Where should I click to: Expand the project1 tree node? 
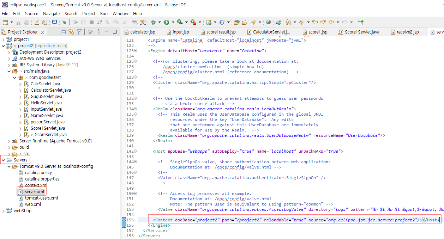3,39
